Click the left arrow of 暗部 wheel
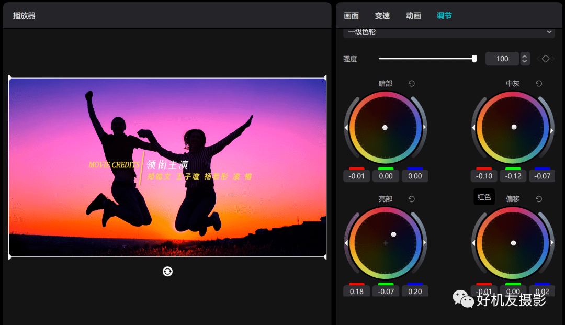This screenshot has height=325, width=565. [346, 128]
